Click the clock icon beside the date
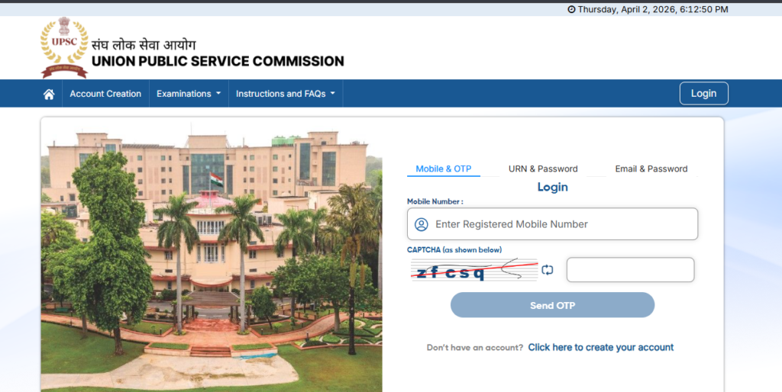This screenshot has height=392, width=782. (571, 9)
